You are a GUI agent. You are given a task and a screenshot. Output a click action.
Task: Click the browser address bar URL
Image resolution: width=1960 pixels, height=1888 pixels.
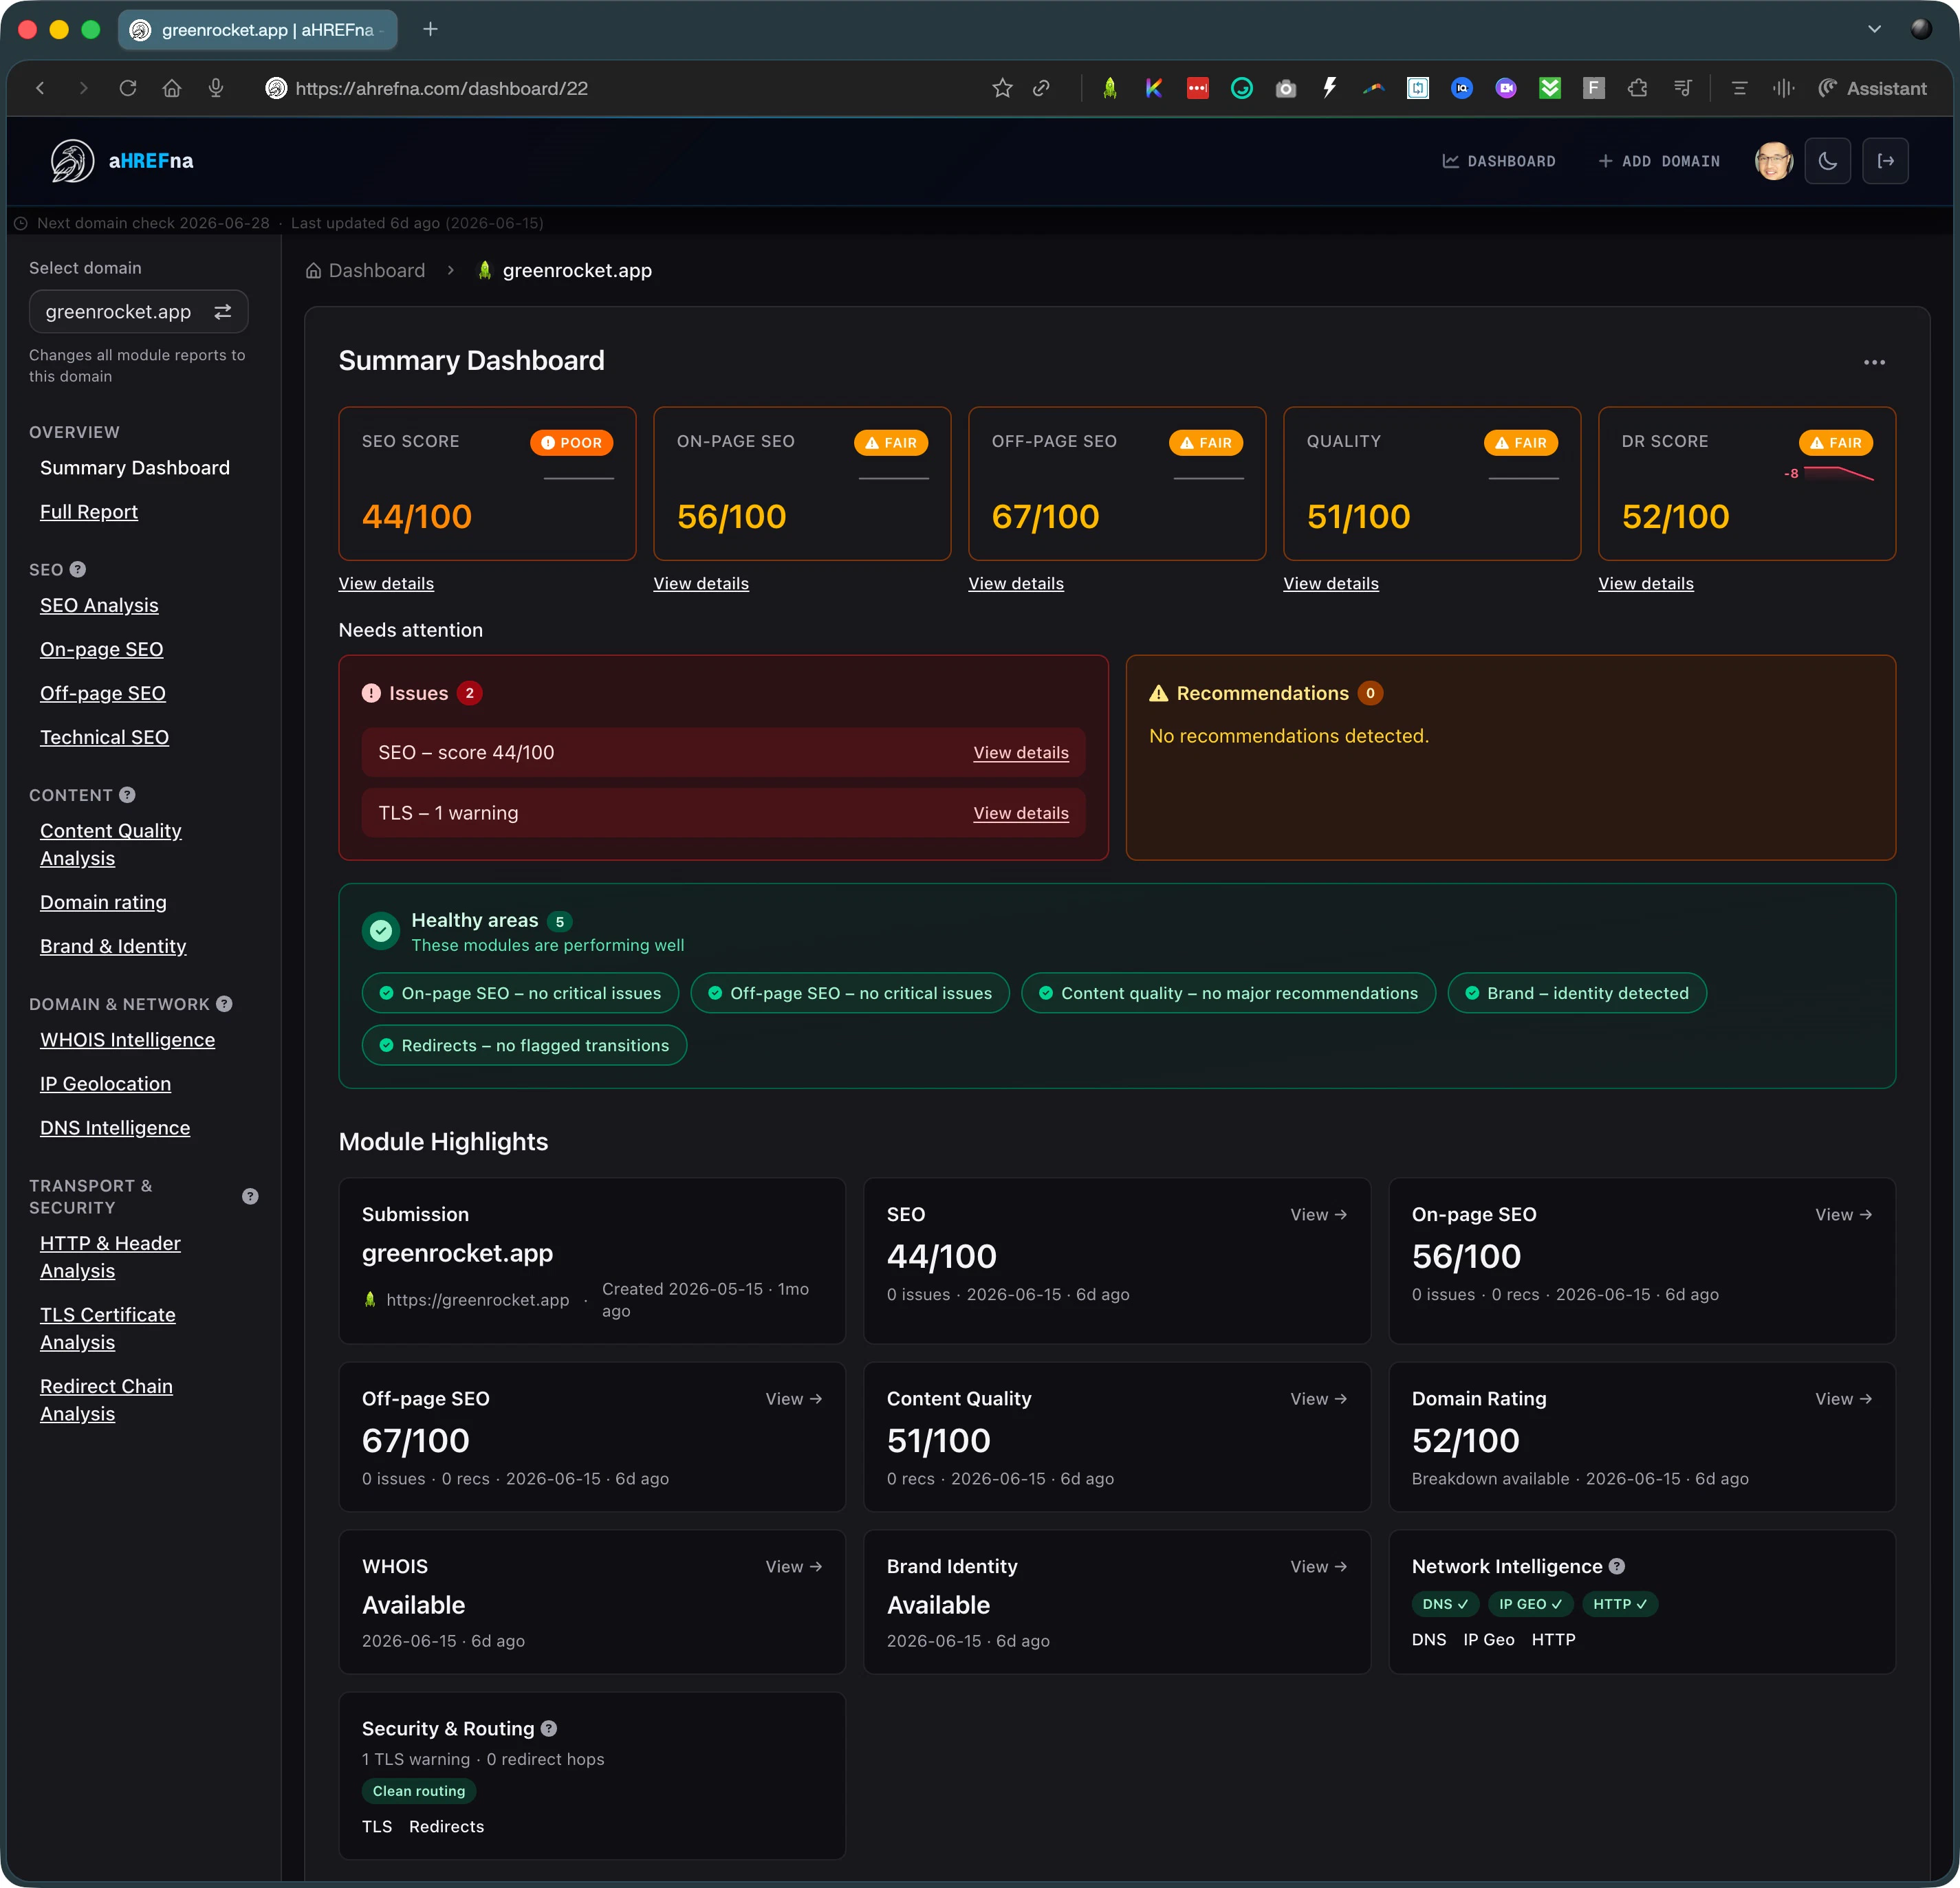(x=441, y=88)
